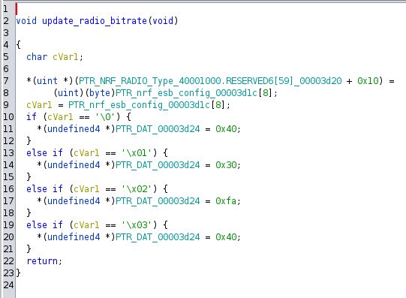
Task: Click the cVar1 variable on line 16
Action: [x=86, y=188]
